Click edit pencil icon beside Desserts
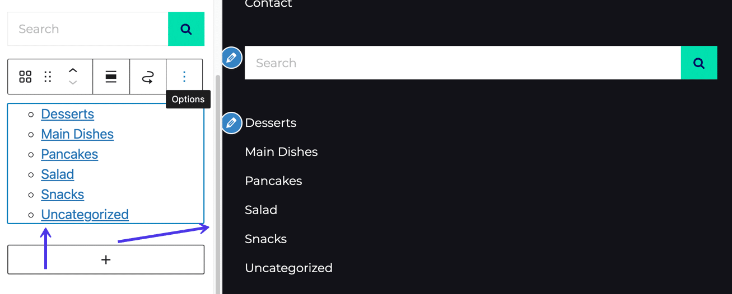 [232, 123]
